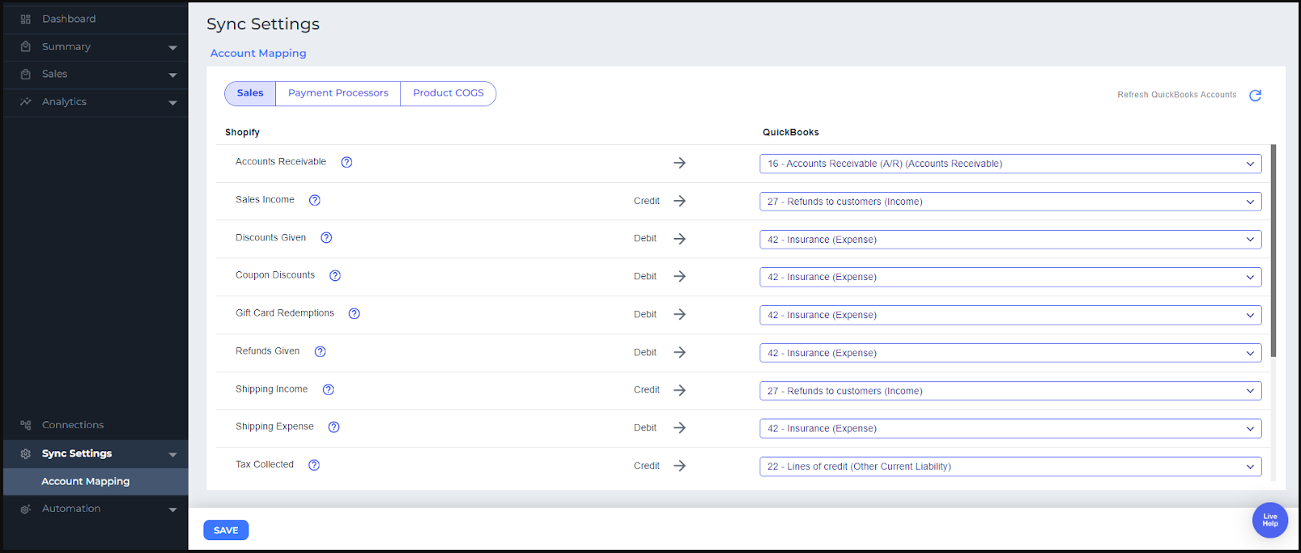Click the SAVE button
This screenshot has width=1301, height=553.
(226, 530)
